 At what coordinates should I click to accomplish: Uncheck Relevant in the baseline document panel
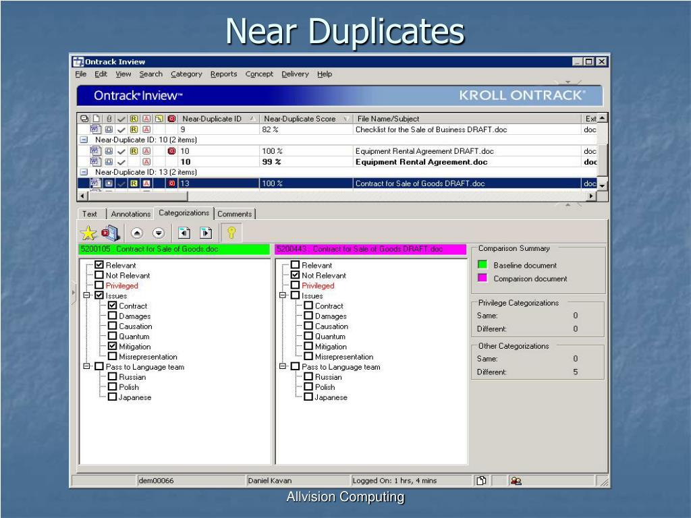click(x=99, y=264)
